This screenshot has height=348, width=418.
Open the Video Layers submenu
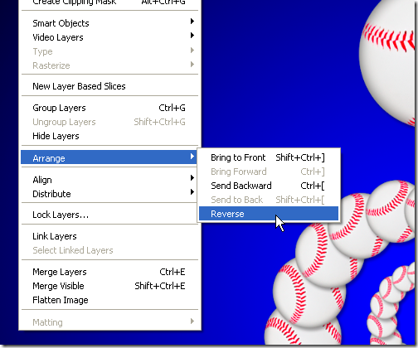pos(109,37)
